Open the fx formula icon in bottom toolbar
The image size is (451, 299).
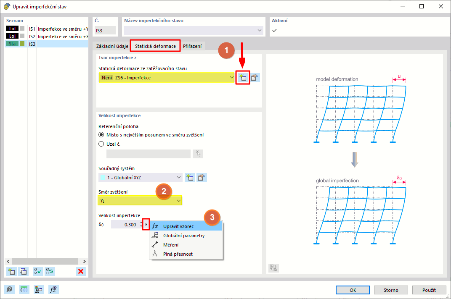[53, 289]
